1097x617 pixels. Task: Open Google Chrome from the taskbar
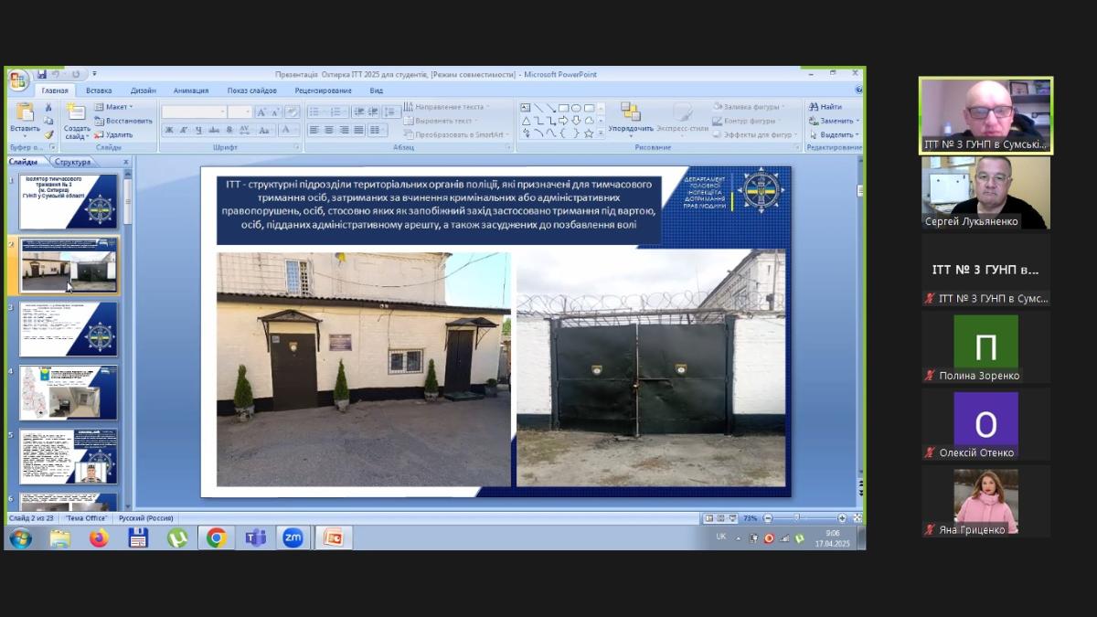coord(217,537)
